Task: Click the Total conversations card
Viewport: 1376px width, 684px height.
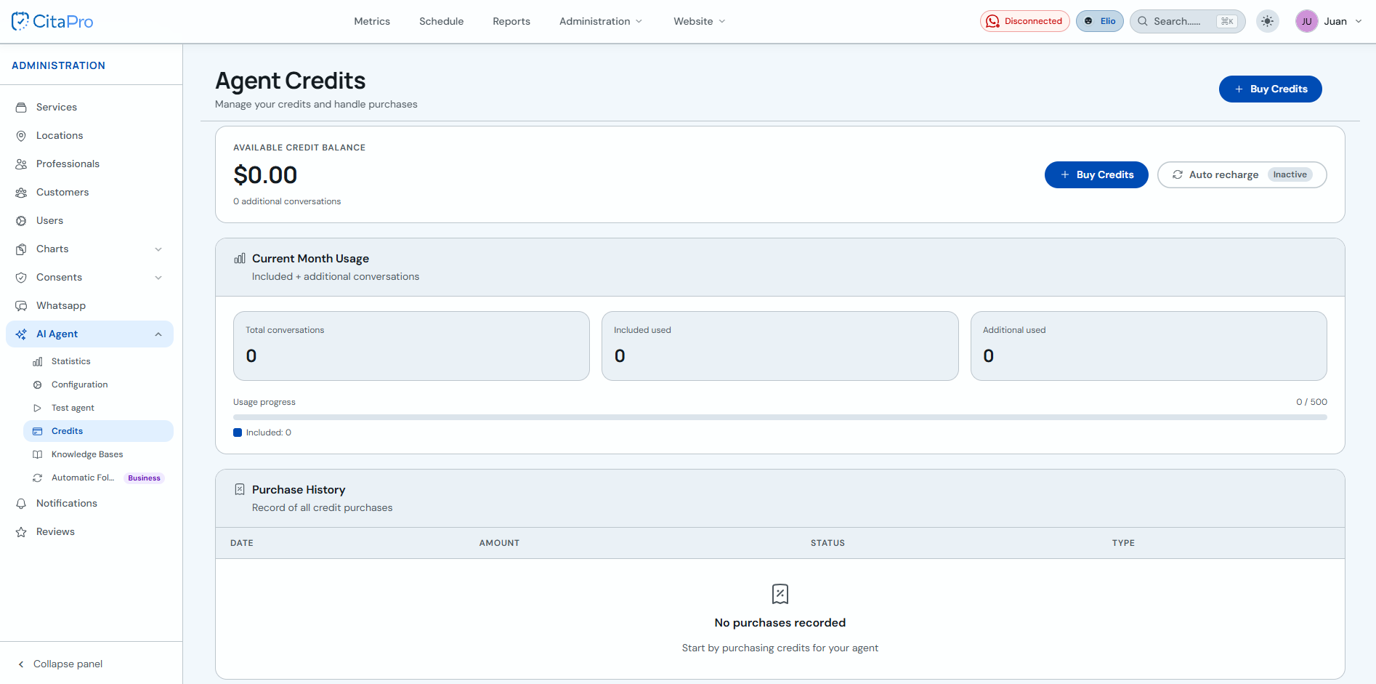Action: point(411,346)
